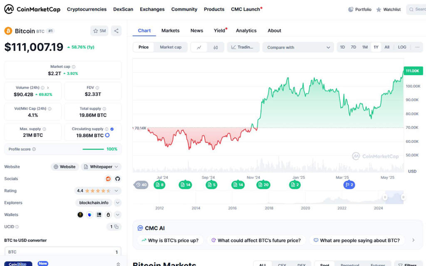The width and height of the screenshot is (426, 266).
Task: Open the Reddit social icon
Action: 109,179
